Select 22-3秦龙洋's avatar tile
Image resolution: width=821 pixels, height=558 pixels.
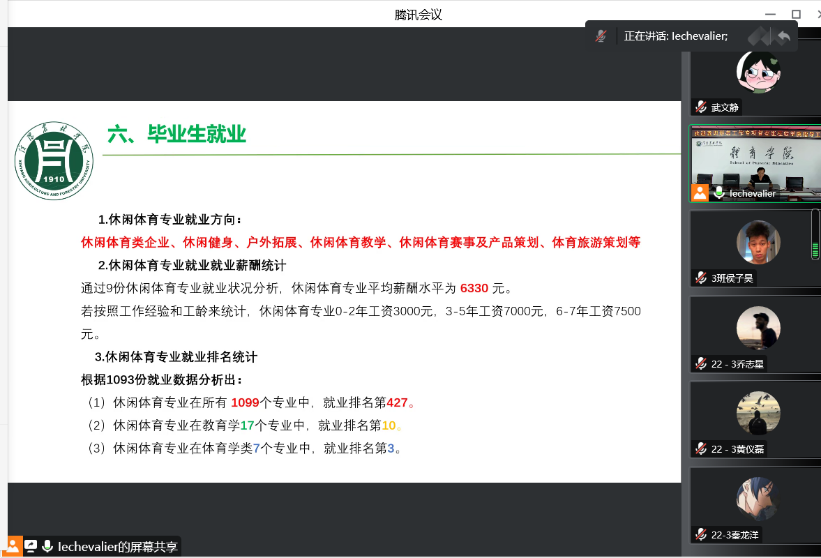pos(758,499)
